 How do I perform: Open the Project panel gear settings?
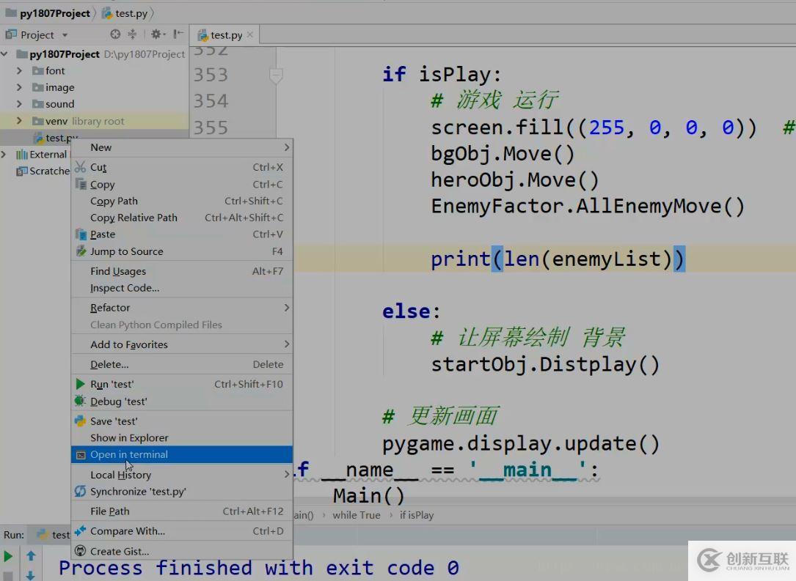coord(156,34)
